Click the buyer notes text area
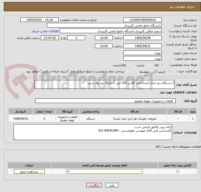The width and height of the screenshot is (201, 192). (x=93, y=132)
